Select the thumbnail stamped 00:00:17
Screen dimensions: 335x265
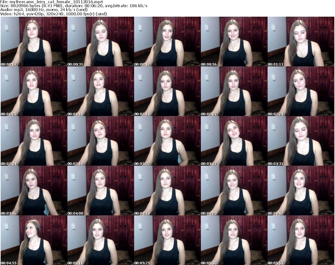pyautogui.click(x=34, y=41)
